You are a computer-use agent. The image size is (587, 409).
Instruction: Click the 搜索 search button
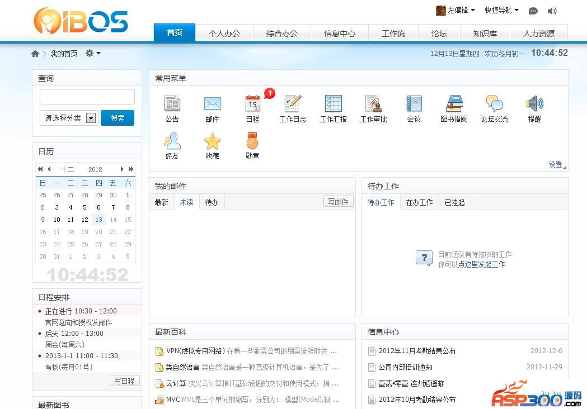pos(118,118)
